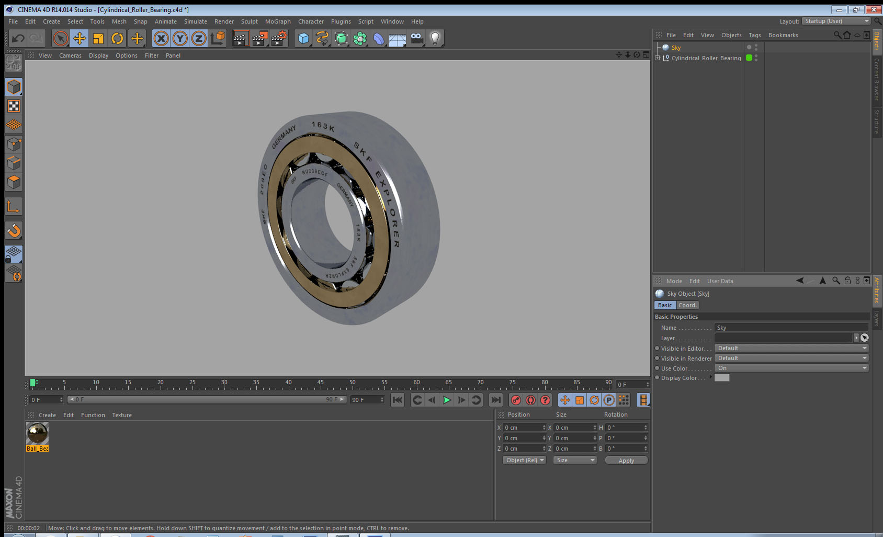The width and height of the screenshot is (883, 537).
Task: Open the Size mode dropdown
Action: (x=575, y=460)
